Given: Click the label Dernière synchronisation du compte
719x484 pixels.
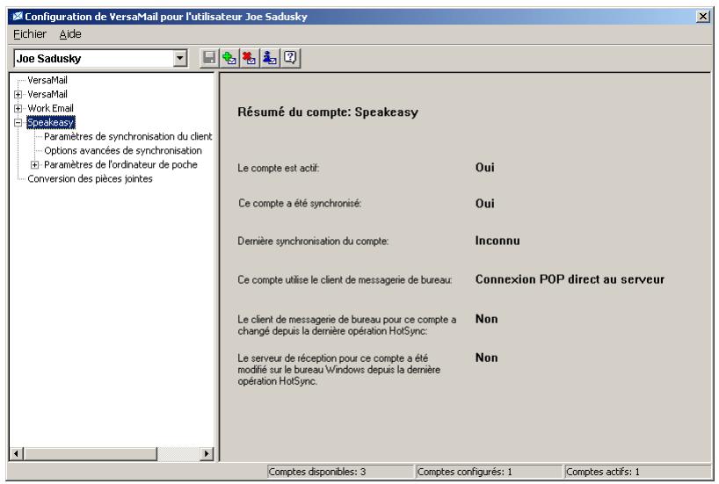Looking at the screenshot, I should (313, 241).
